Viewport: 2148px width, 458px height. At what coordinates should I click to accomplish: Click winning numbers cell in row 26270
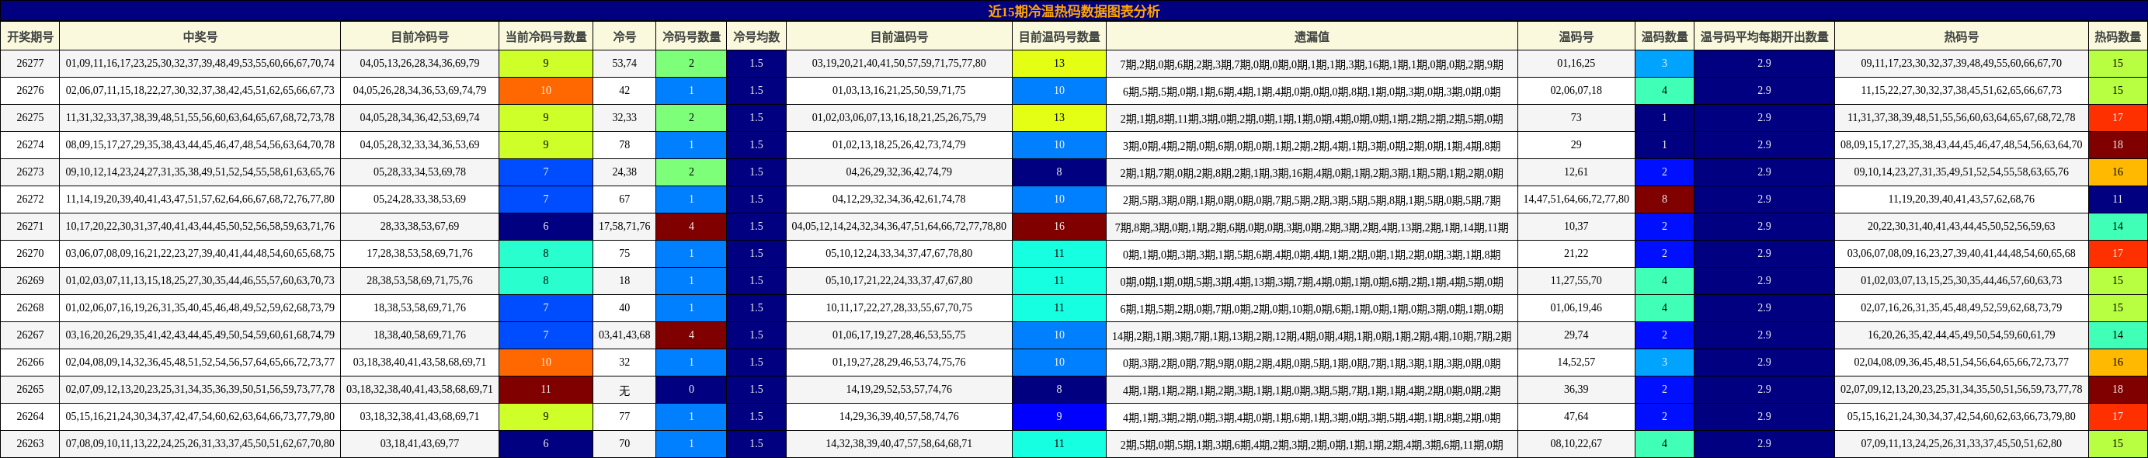200,253
